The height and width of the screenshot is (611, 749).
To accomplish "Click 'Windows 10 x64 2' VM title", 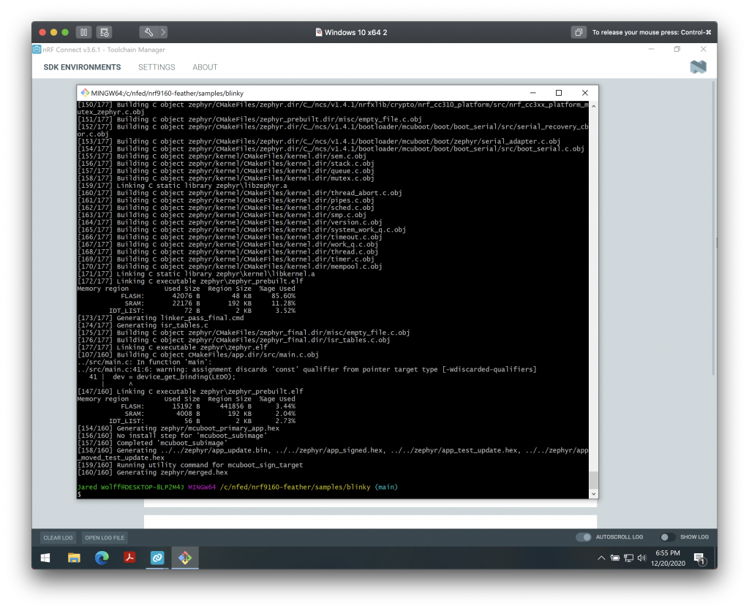I will click(x=356, y=32).
